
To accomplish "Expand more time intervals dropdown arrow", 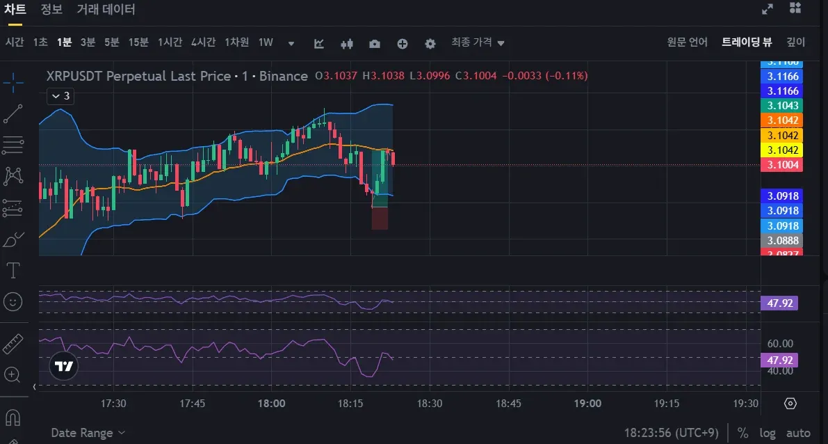I will pyautogui.click(x=291, y=43).
